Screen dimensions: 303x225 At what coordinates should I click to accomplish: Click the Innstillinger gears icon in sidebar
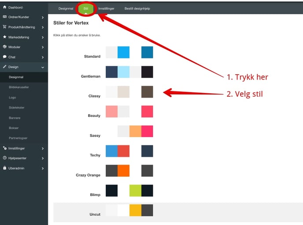pyautogui.click(x=5, y=148)
